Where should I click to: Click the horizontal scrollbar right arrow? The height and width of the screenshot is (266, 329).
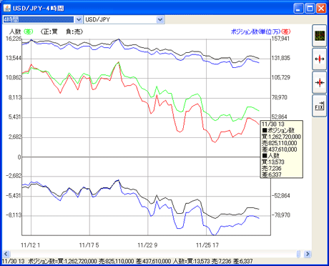pos(308,254)
